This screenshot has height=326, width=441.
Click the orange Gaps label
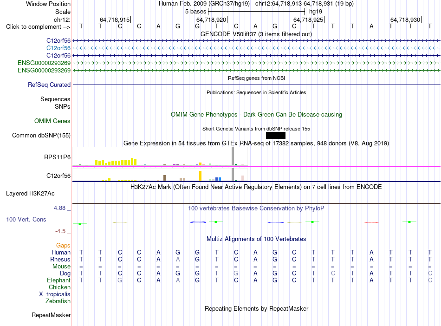coord(63,246)
